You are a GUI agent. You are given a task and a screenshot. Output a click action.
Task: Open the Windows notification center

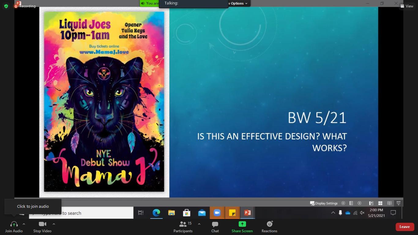[393, 213]
